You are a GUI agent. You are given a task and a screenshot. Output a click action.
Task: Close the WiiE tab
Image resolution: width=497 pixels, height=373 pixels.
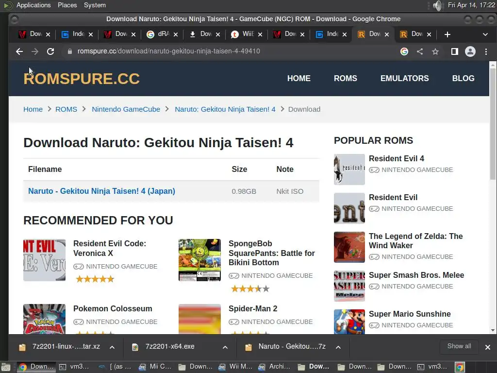260,34
